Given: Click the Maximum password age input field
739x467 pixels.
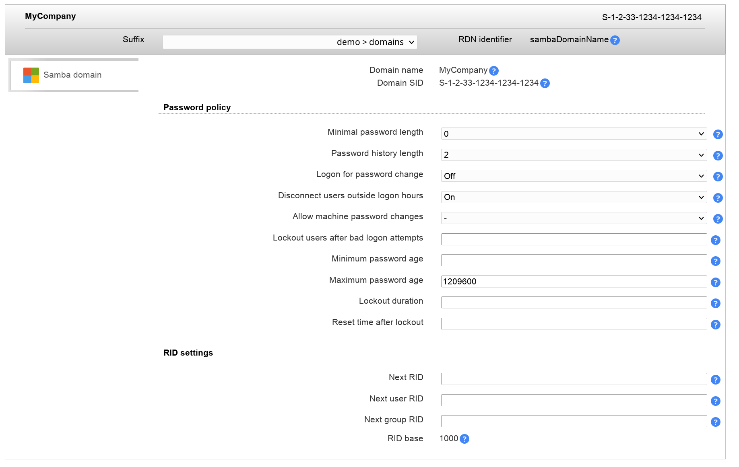Looking at the screenshot, I should click(x=574, y=282).
